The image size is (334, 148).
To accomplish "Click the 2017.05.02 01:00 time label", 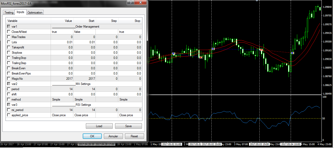I will click(172, 144).
